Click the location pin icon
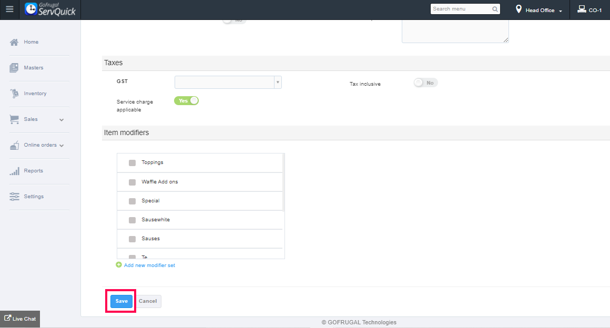This screenshot has width=610, height=328. [x=518, y=9]
